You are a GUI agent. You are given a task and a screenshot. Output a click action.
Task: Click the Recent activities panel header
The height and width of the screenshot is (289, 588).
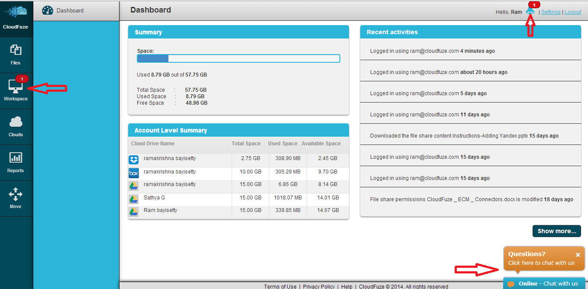coord(471,32)
